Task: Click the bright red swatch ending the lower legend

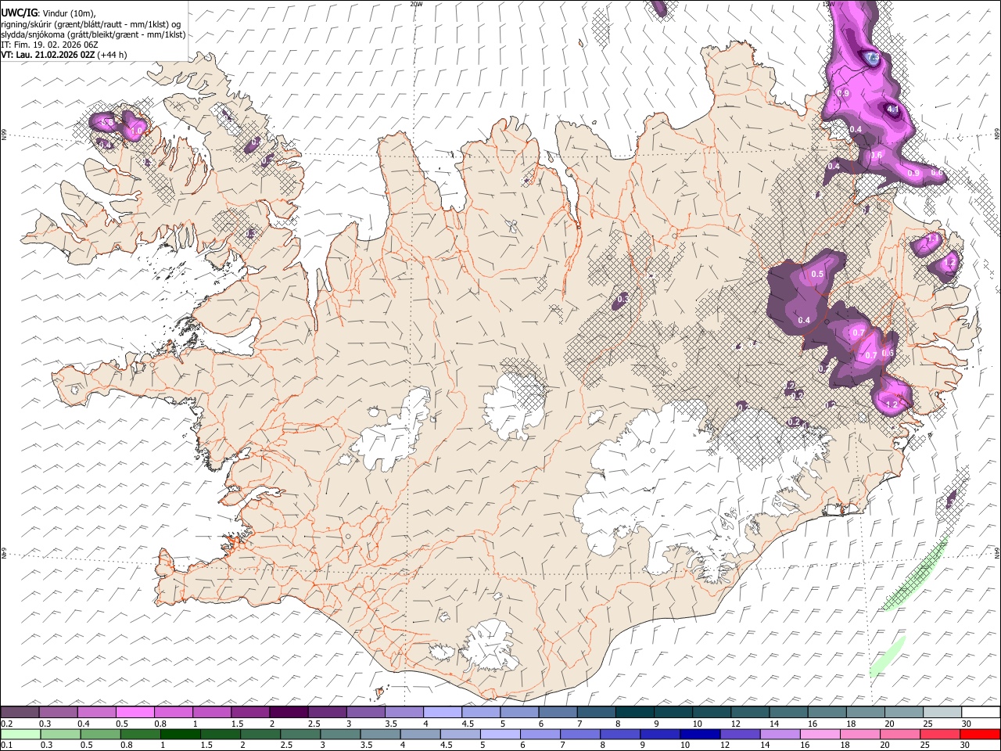Action: point(980,735)
